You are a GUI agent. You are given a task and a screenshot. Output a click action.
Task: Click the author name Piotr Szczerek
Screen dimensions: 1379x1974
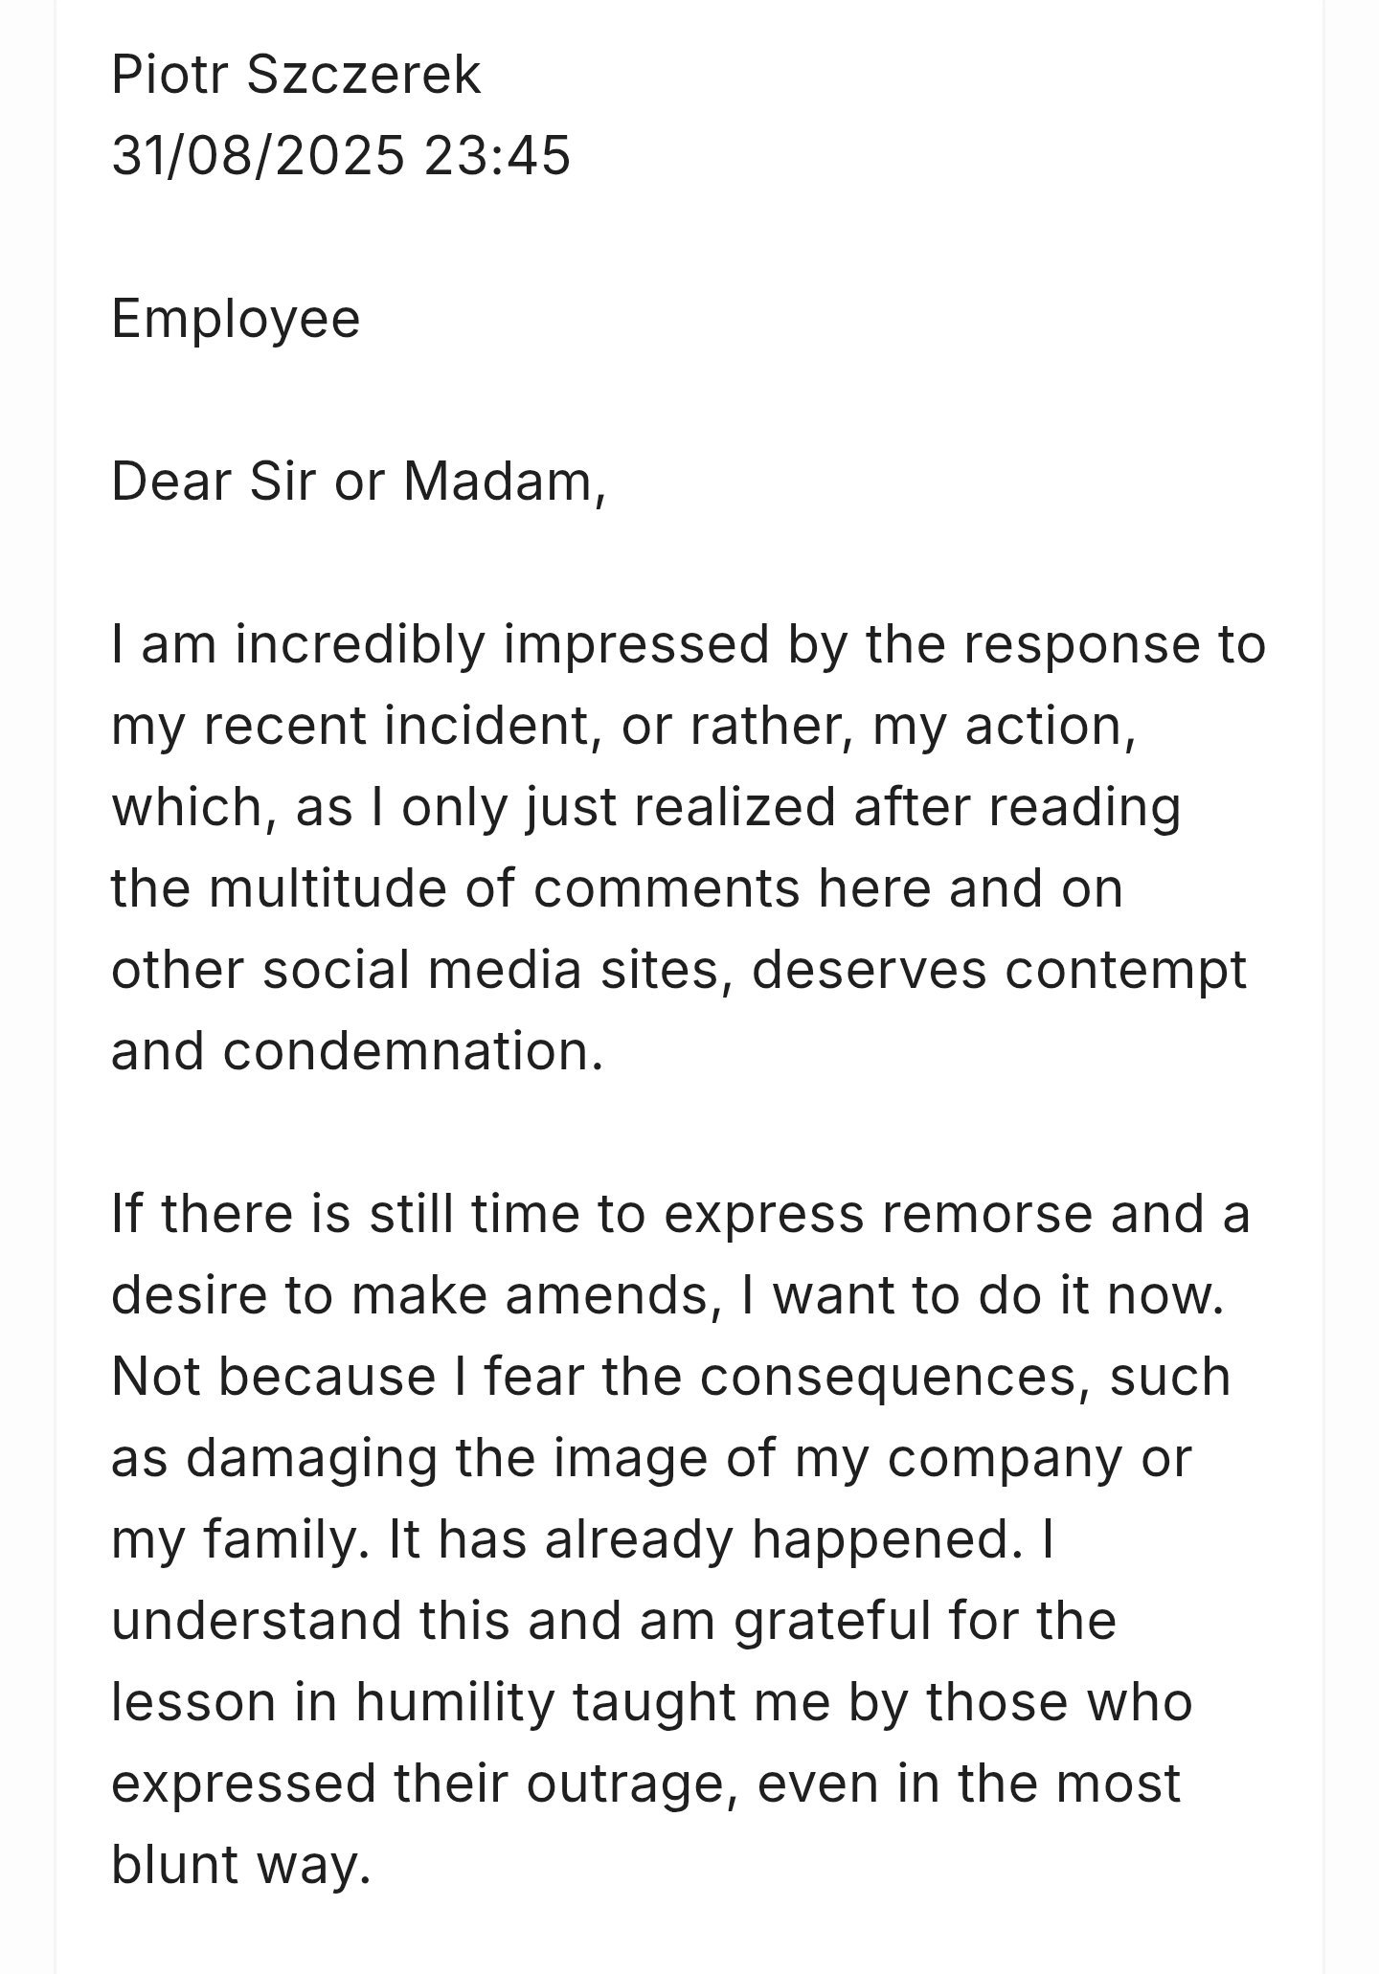coord(296,75)
